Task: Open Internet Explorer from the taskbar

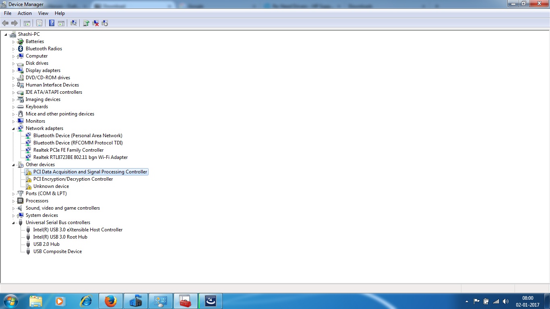Action: 86,301
